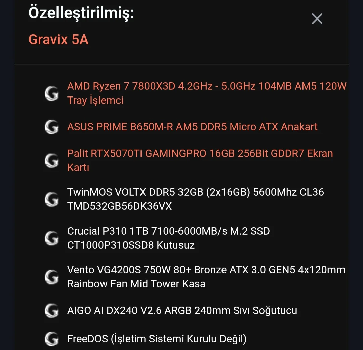The height and width of the screenshot is (350, 363).
Task: Open the ASUS PRIME B650M-R motherboard link
Action: [192, 127]
